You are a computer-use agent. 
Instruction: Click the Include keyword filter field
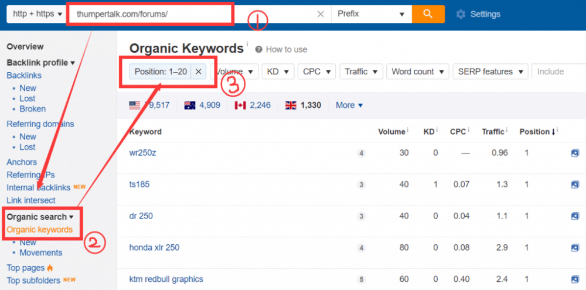point(557,71)
